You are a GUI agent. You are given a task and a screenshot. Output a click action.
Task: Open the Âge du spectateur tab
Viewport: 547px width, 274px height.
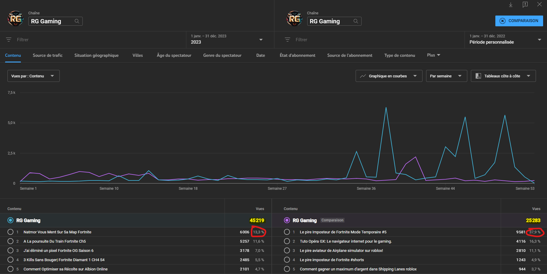(x=174, y=56)
